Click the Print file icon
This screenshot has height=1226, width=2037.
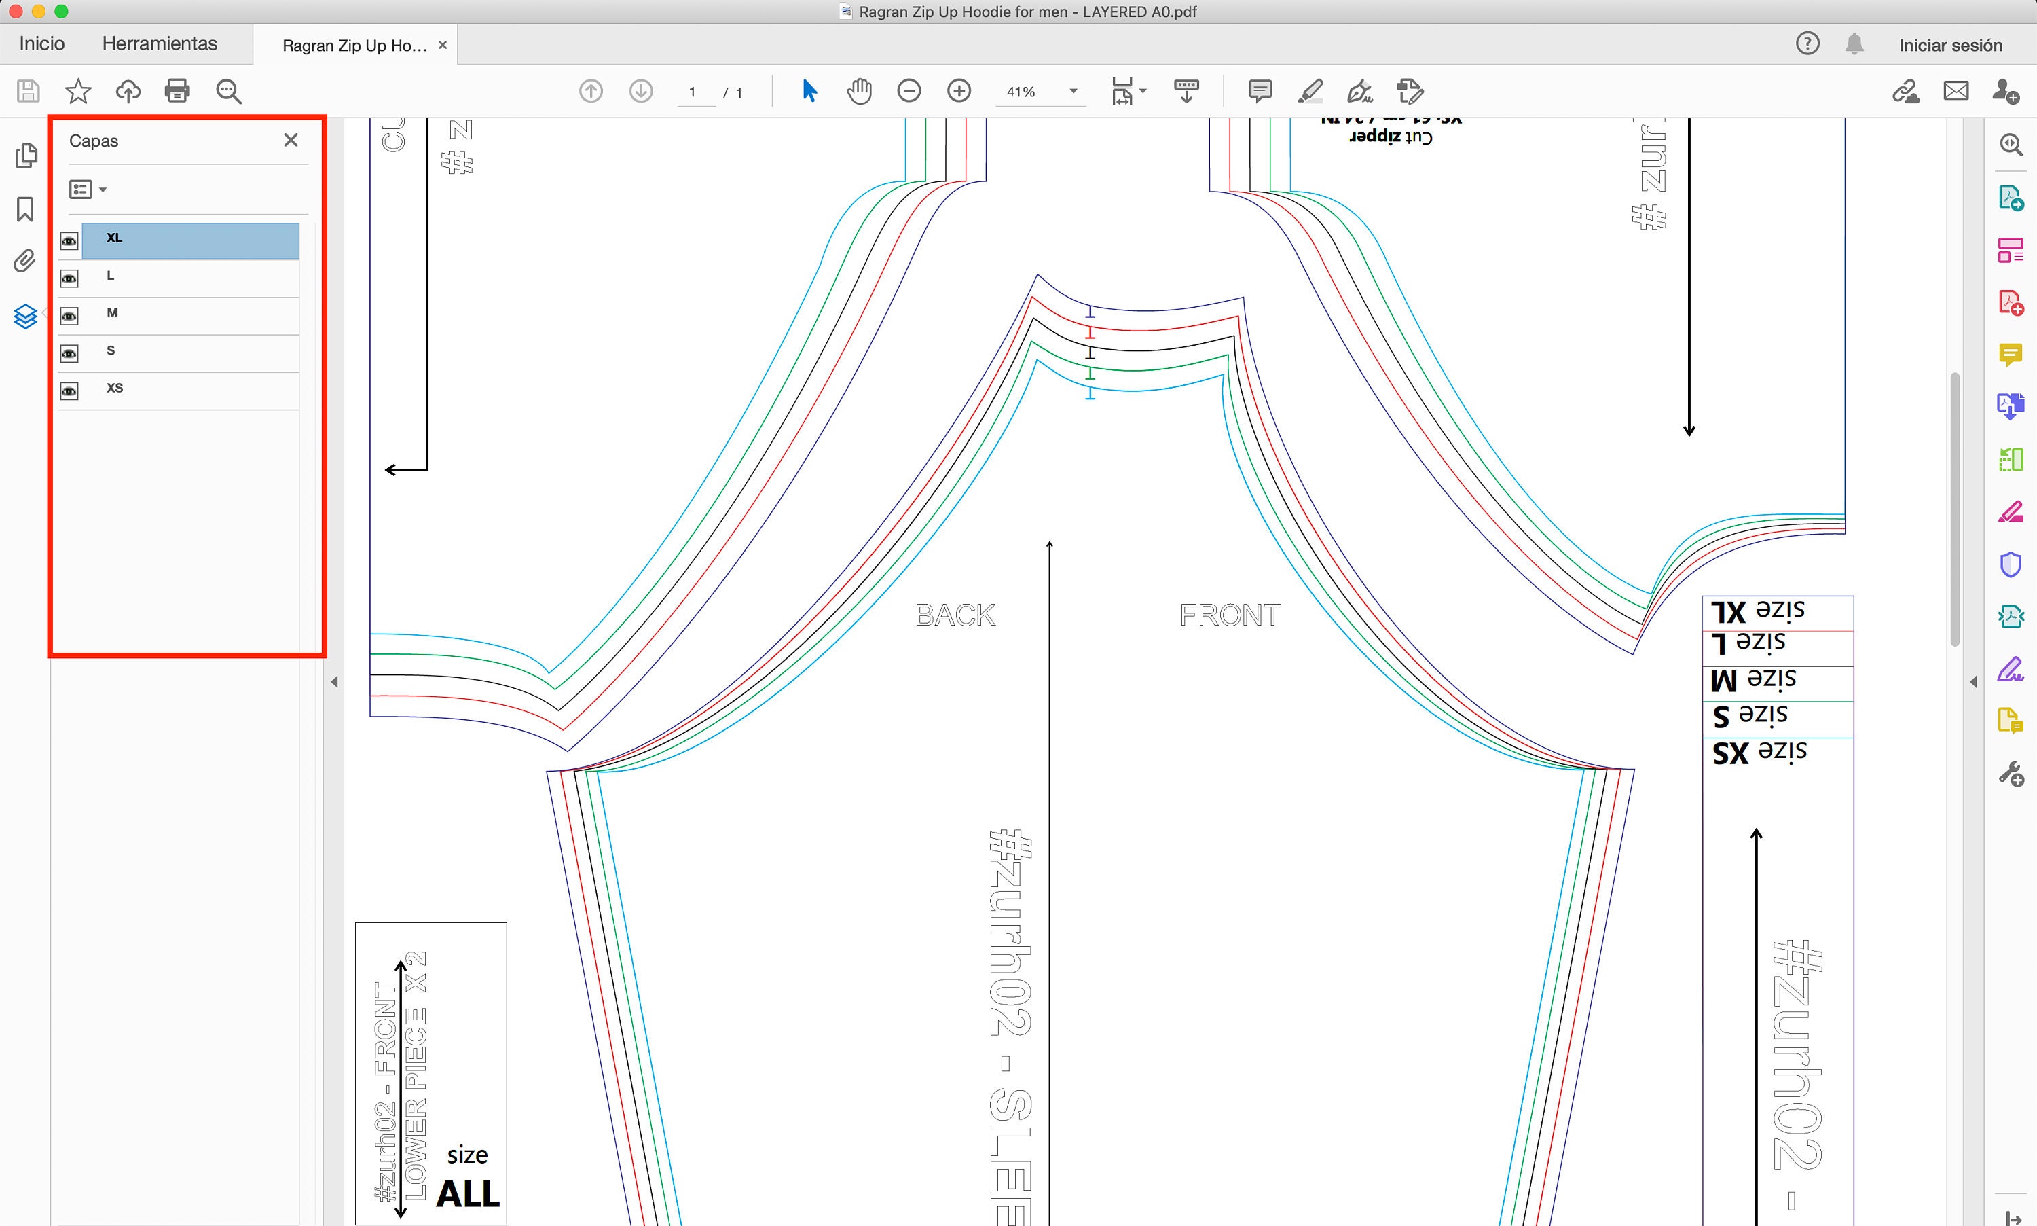click(177, 91)
